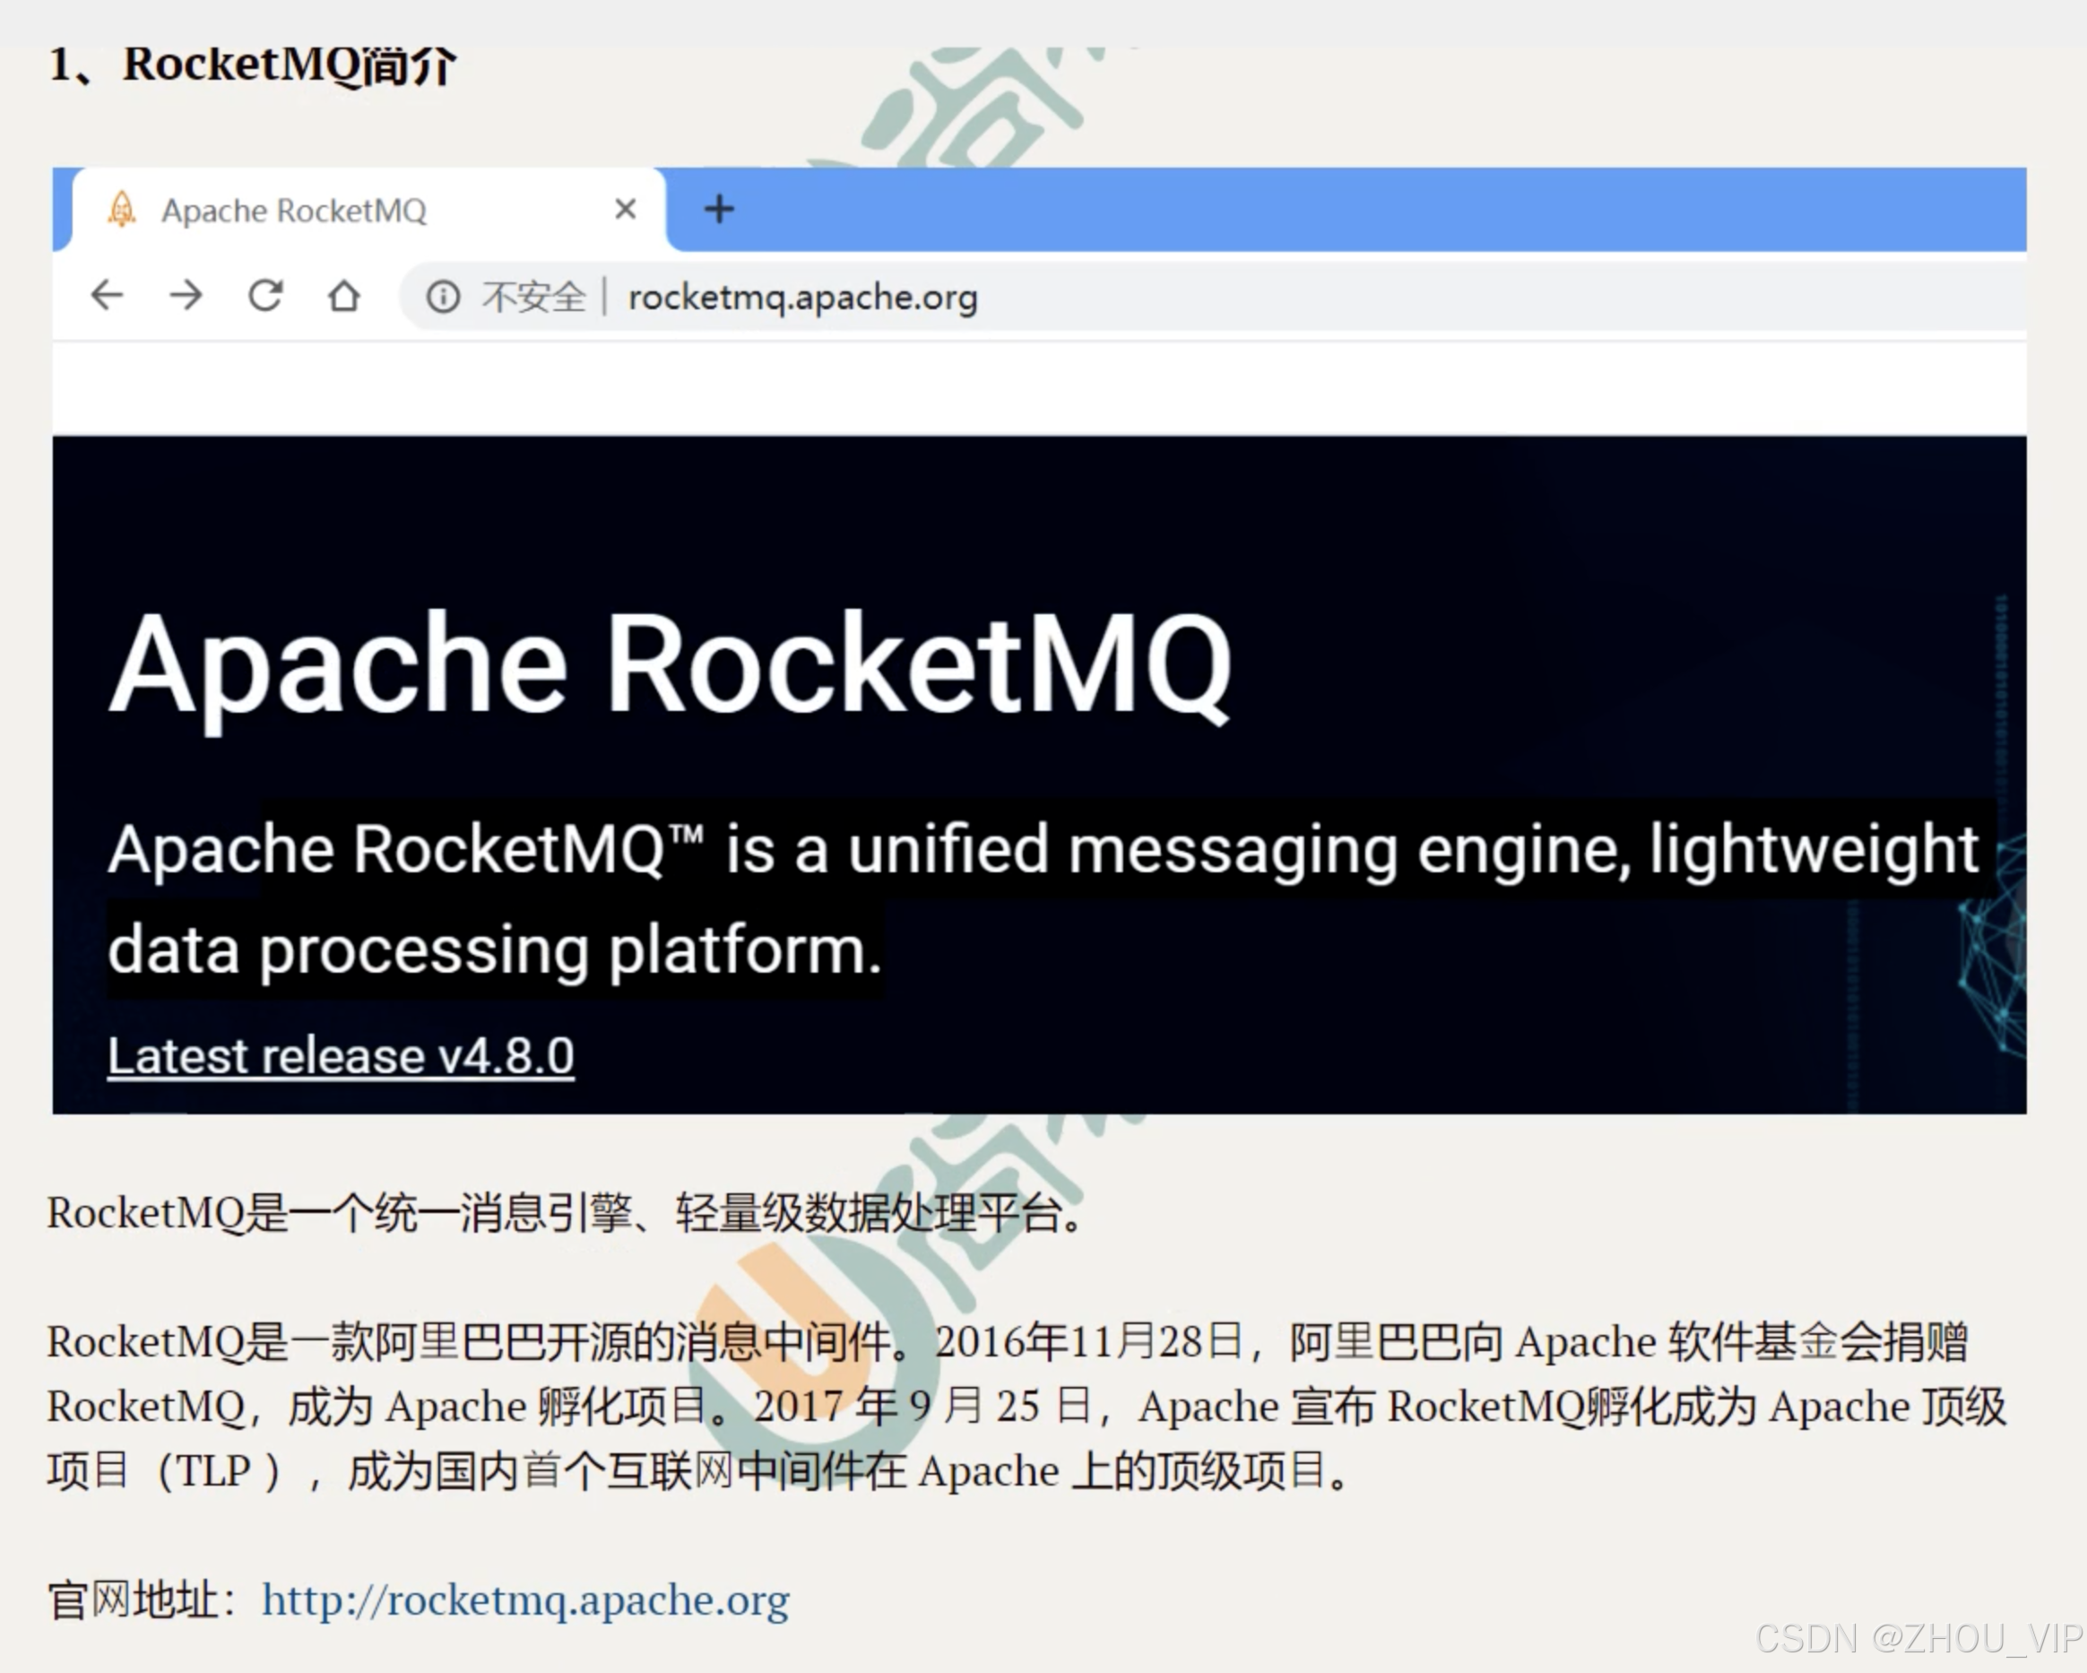Open the http://rocketmq.apache.org official site link
The height and width of the screenshot is (1673, 2087).
coord(525,1600)
